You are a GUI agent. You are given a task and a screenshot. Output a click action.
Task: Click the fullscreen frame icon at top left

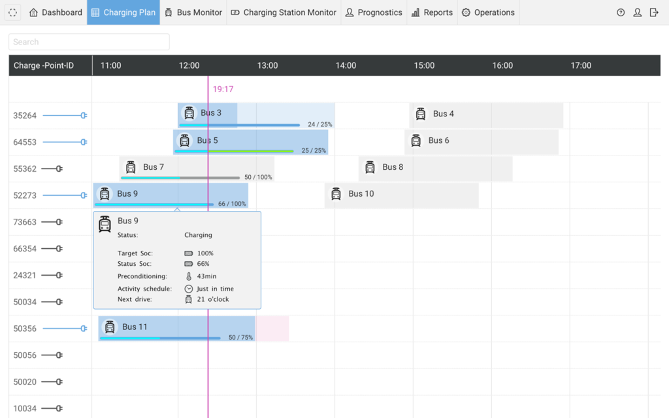13,12
